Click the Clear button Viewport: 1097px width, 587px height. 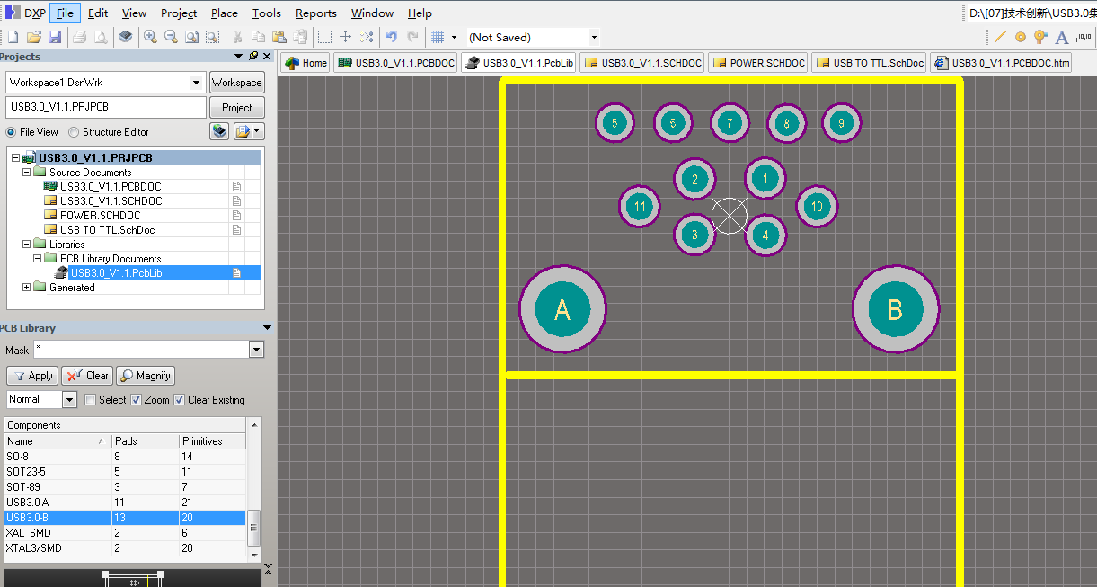(87, 376)
